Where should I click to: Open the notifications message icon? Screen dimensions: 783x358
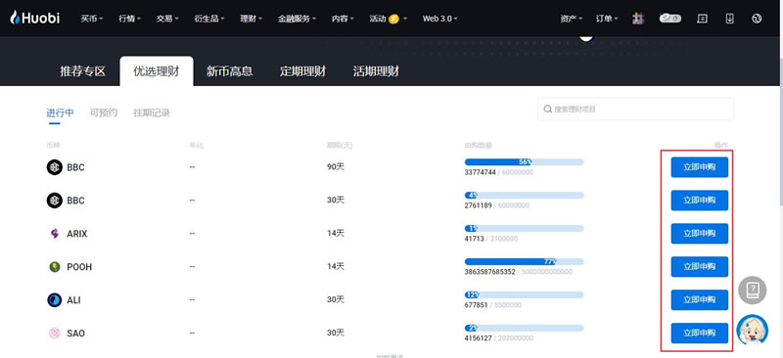pos(702,19)
